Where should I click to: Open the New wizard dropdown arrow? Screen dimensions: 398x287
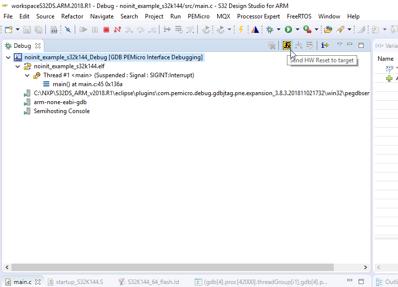pos(17,30)
